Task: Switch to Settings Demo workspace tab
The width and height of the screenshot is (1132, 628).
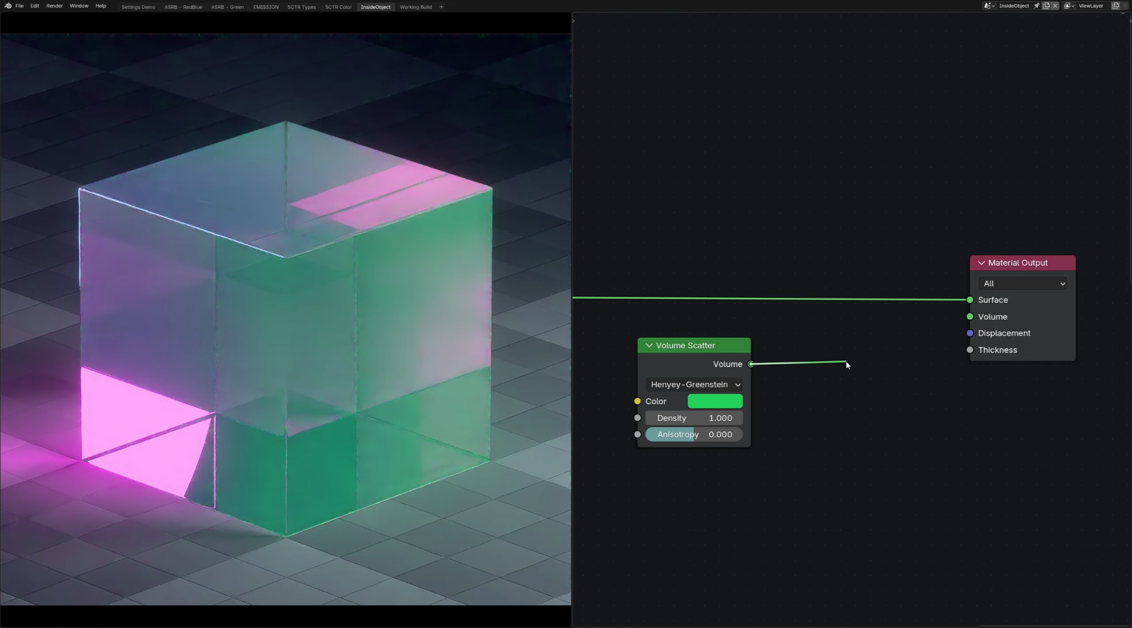Action: tap(138, 7)
